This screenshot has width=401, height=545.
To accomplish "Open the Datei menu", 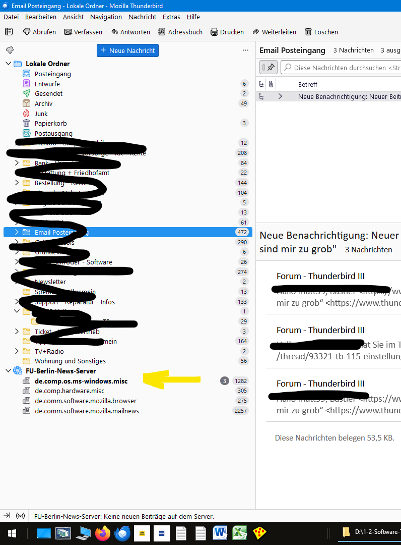I will tap(11, 17).
